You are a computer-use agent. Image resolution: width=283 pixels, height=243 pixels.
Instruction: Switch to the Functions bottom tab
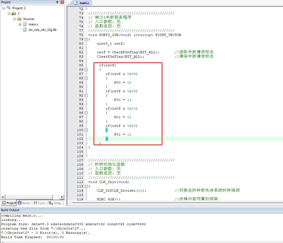(40, 203)
